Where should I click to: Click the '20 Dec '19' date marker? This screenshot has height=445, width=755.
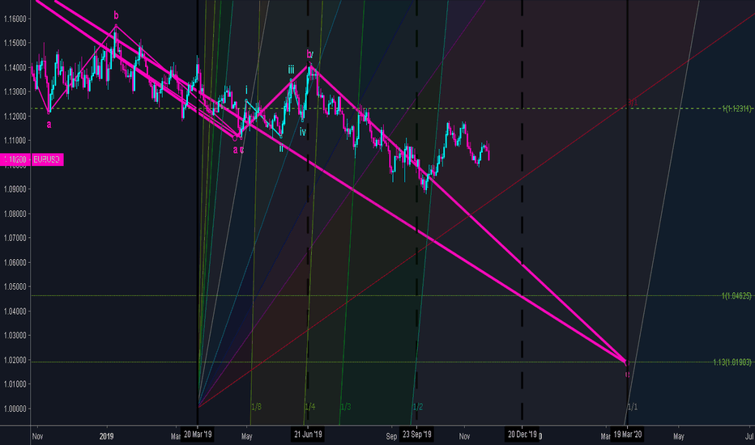click(522, 434)
